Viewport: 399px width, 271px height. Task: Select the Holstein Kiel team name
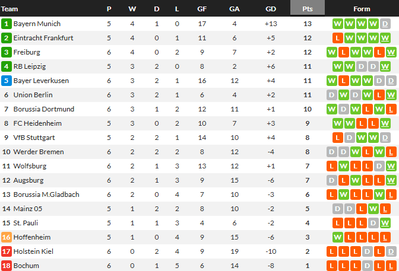pyautogui.click(x=33, y=251)
